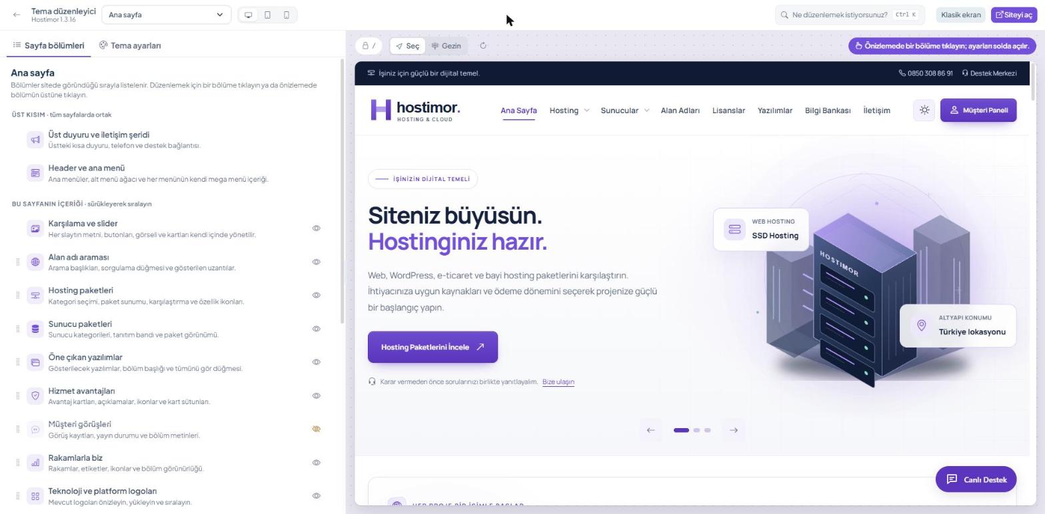Click drag handle of Hosting paketleri row
Screen dimensions: 1045x514
(18, 296)
